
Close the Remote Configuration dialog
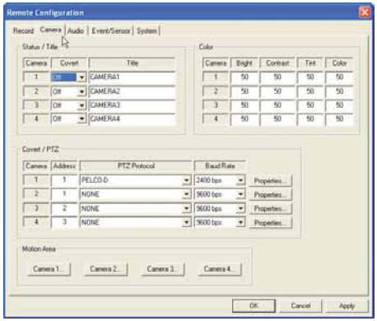pyautogui.click(x=365, y=12)
